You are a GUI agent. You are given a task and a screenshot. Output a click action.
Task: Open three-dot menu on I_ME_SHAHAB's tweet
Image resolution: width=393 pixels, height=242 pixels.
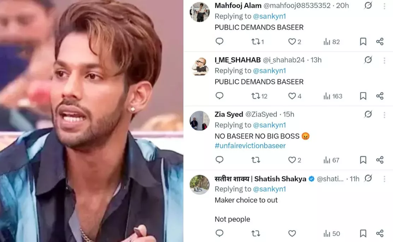384,60
